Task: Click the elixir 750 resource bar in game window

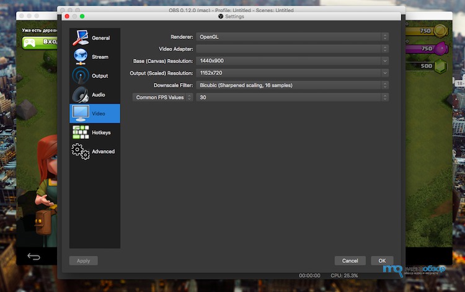Action: 421,48
